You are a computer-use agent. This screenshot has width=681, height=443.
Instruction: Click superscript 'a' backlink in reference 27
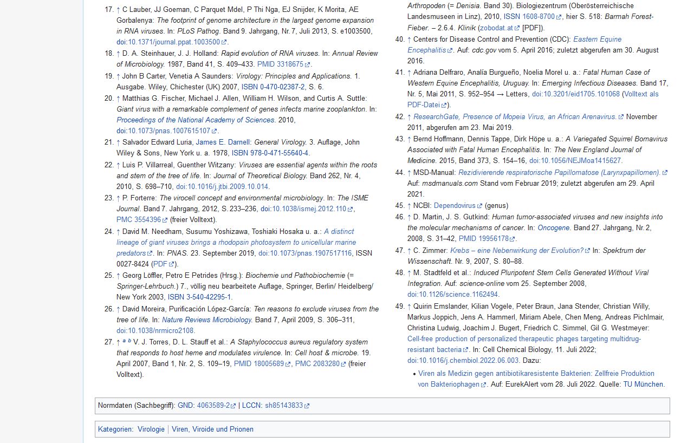click(124, 341)
